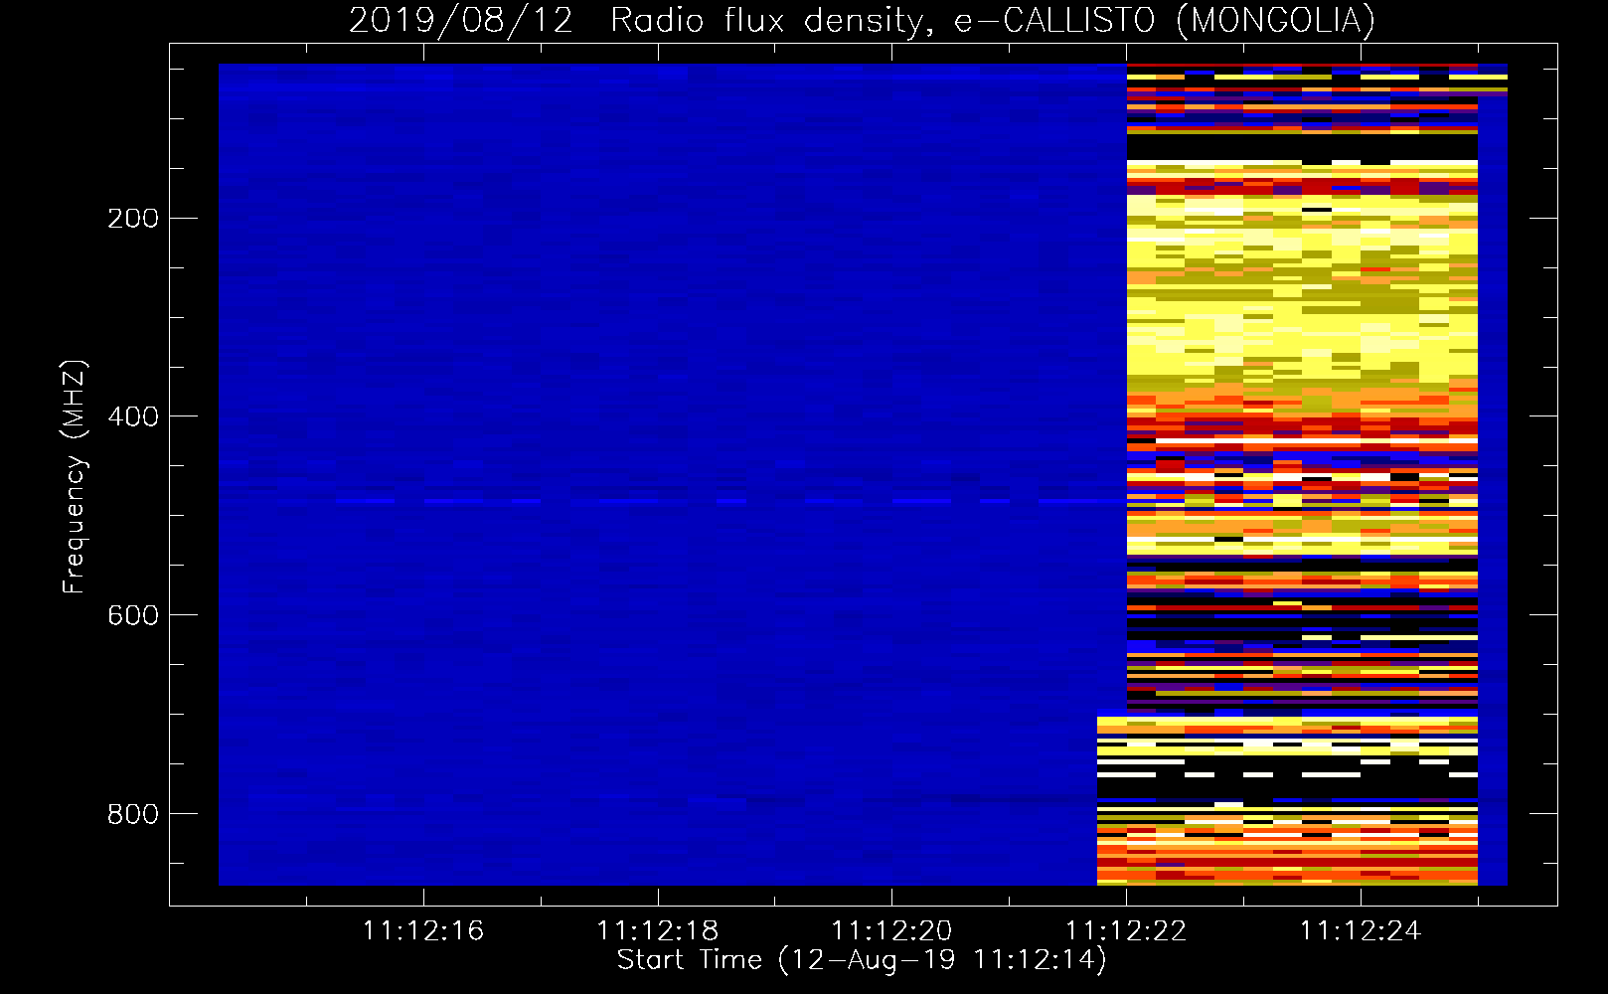Click the 200 frequency tick label
Screen dimensions: 1608x994
click(x=133, y=218)
